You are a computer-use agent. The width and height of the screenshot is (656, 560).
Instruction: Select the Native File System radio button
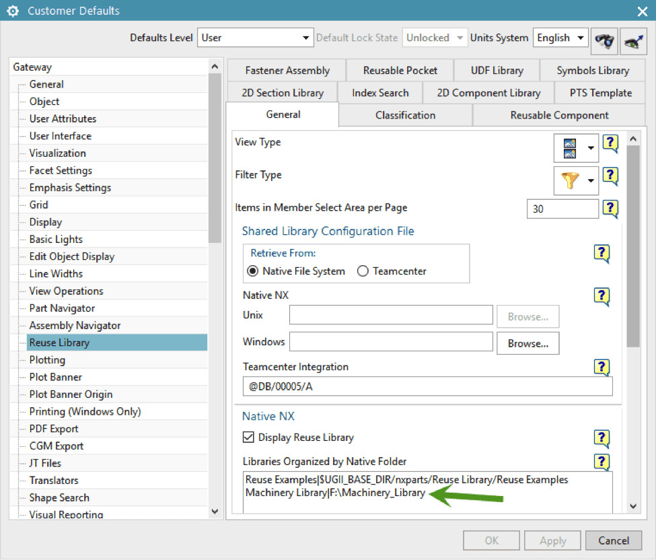pyautogui.click(x=253, y=271)
